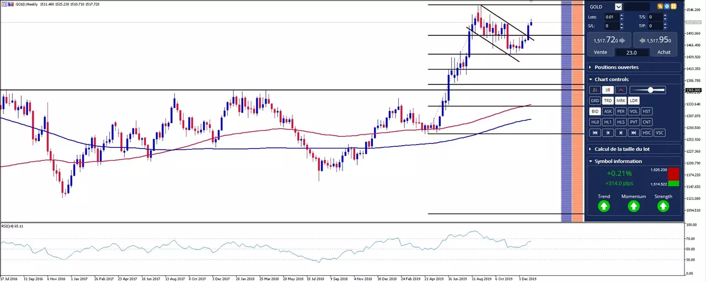This screenshot has width=706, height=282.
Task: Click the 23.0 spread value
Action: (x=632, y=52)
